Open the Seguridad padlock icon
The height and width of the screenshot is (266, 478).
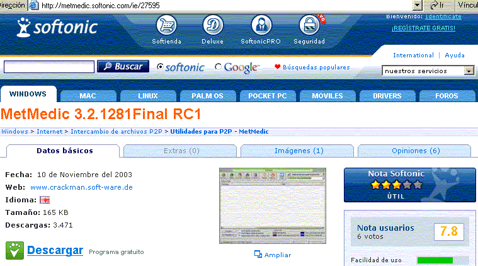[x=309, y=25]
